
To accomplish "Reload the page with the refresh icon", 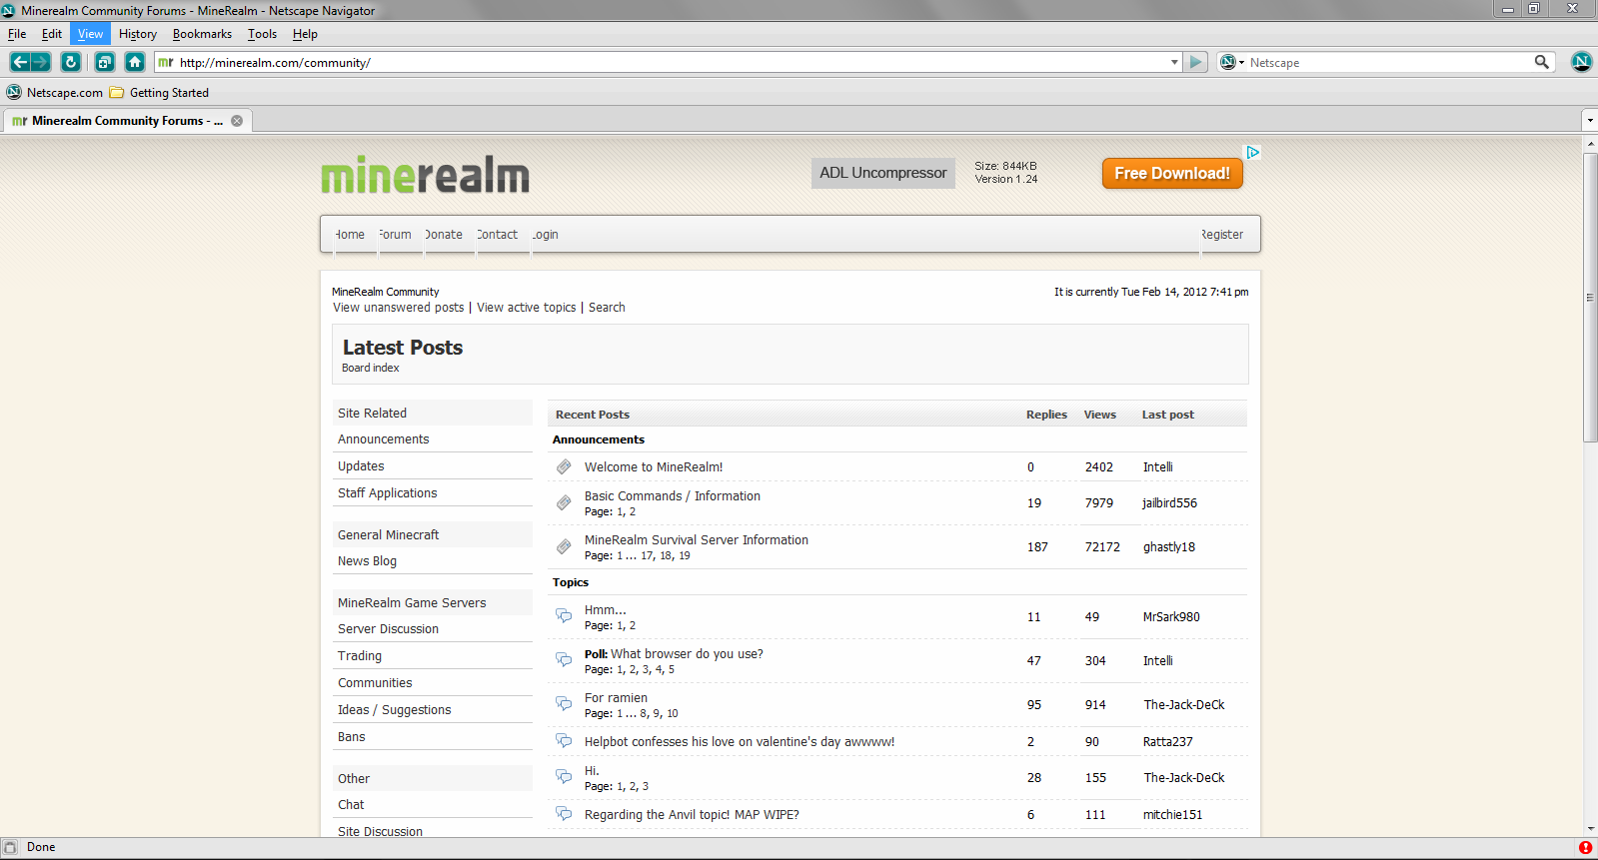I will pos(70,62).
